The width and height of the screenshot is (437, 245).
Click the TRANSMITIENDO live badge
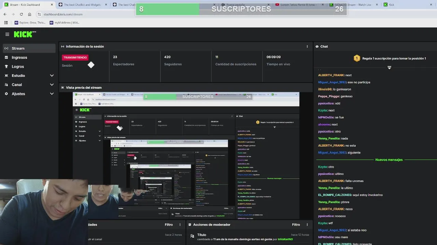75,58
